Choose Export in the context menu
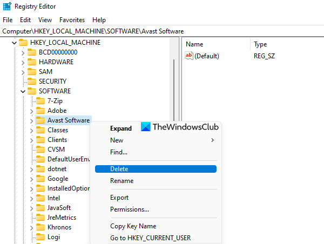Image resolution: width=324 pixels, height=244 pixels. (156, 198)
